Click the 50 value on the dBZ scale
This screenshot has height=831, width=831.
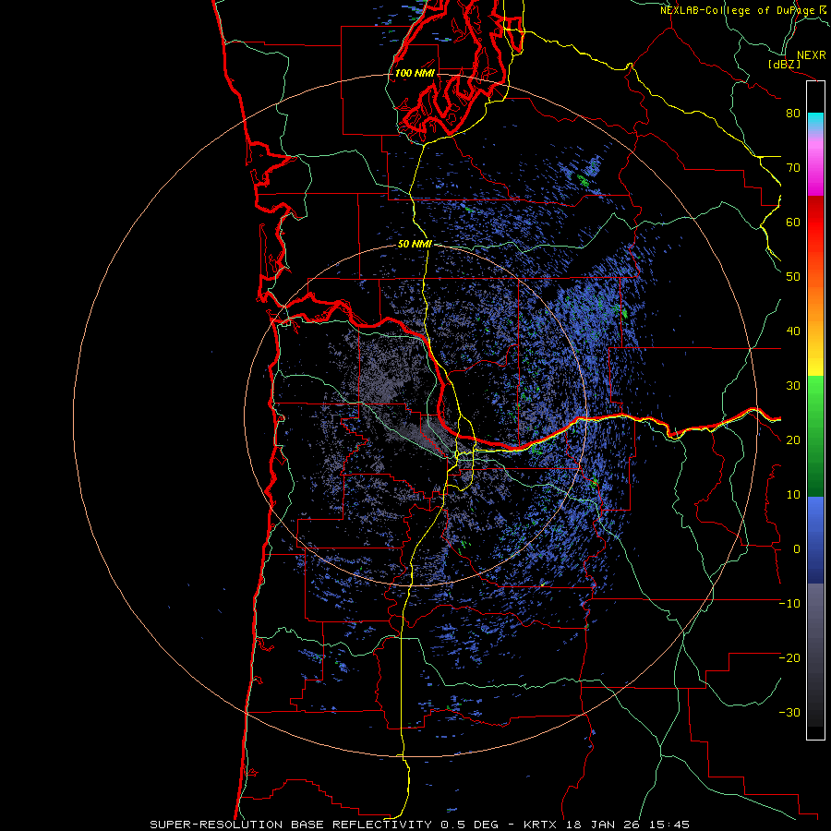[x=793, y=277]
